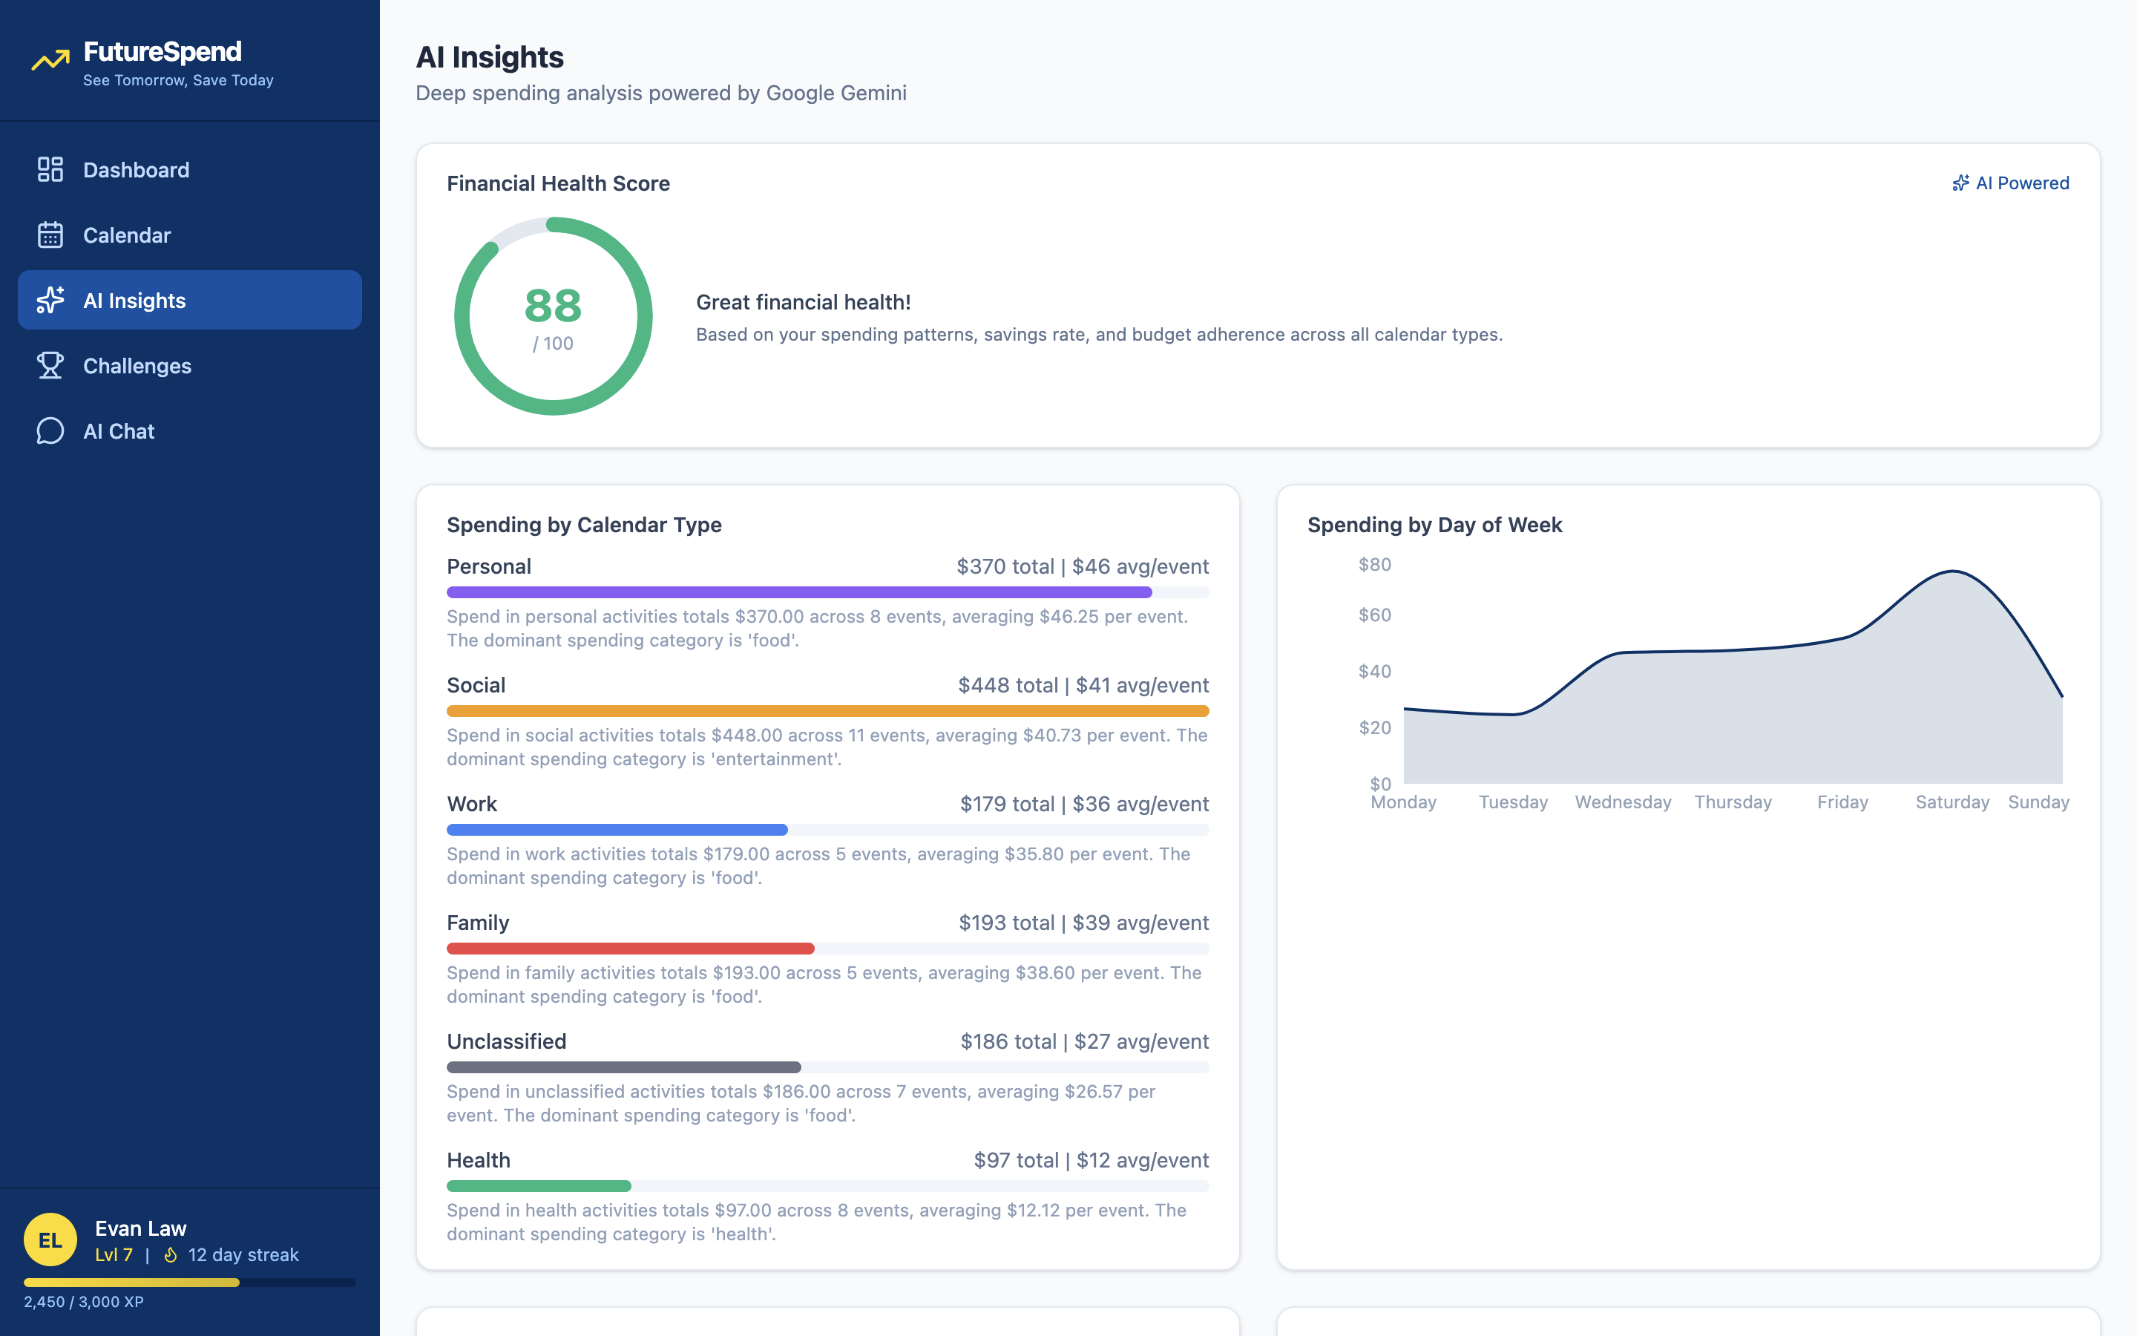Click the AI Chat bubble icon
This screenshot has height=1336, width=2137.
point(50,431)
